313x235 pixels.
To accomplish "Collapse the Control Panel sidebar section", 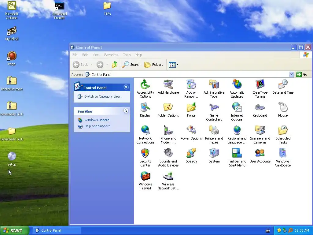I will pyautogui.click(x=126, y=87).
